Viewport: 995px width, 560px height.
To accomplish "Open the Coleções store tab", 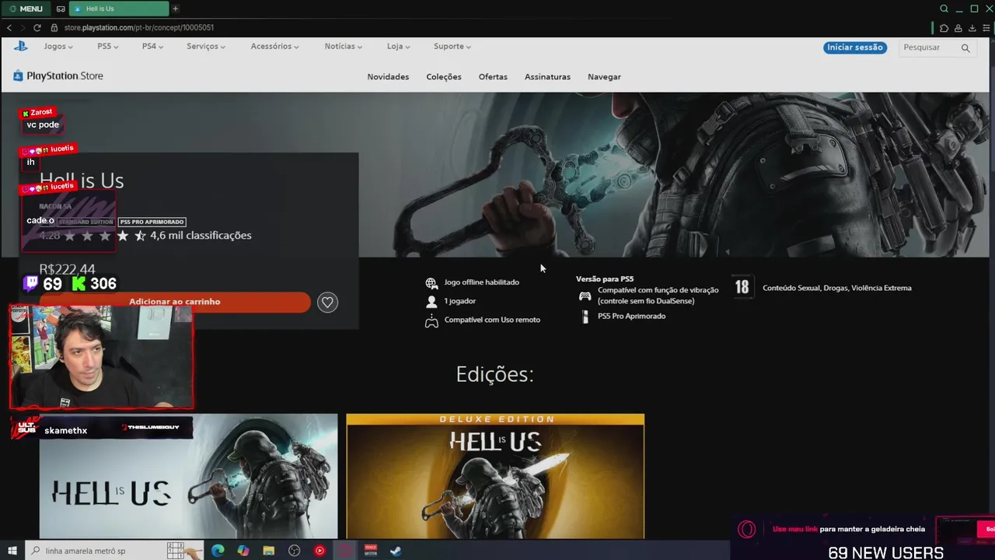I will tap(444, 77).
